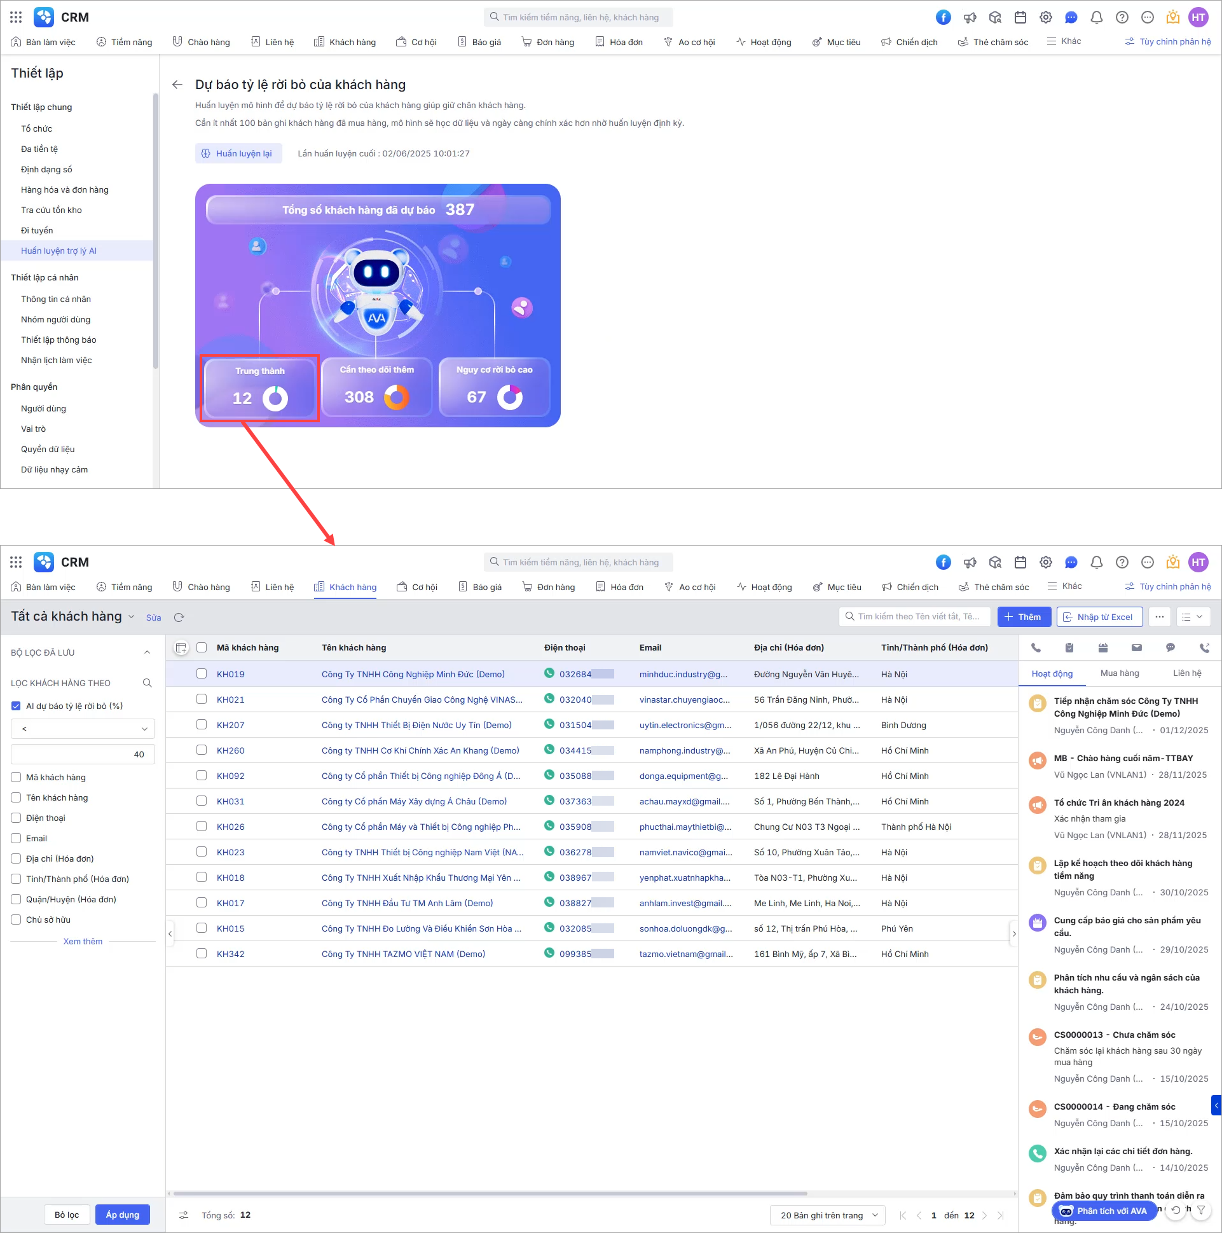The height and width of the screenshot is (1233, 1222).
Task: Open the '<' comparison operator dropdown
Action: 83,729
